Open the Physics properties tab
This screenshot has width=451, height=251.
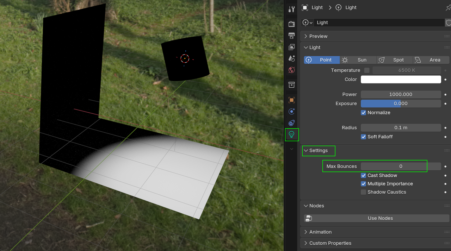click(x=291, y=112)
